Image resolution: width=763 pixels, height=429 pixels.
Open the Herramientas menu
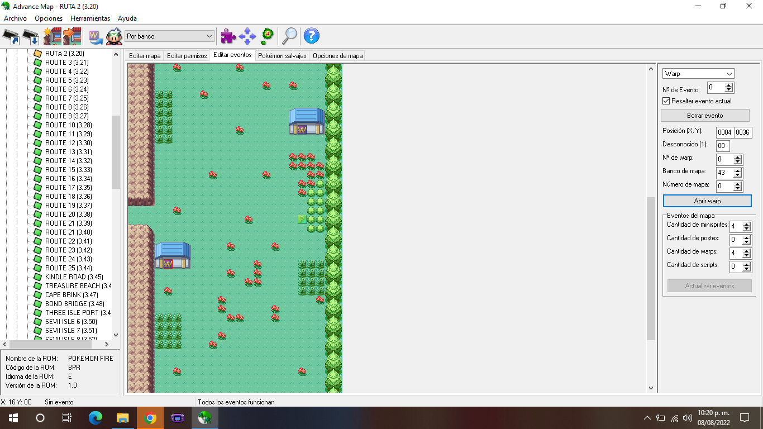90,18
